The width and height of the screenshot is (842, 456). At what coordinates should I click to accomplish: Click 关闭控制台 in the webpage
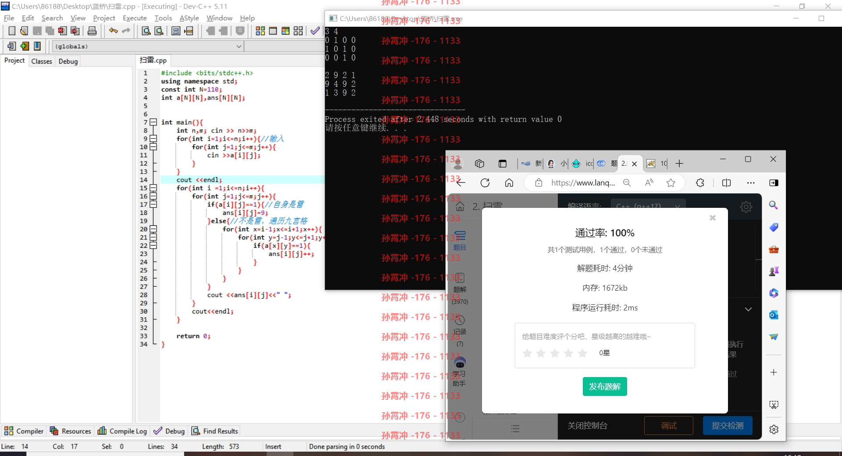point(588,426)
